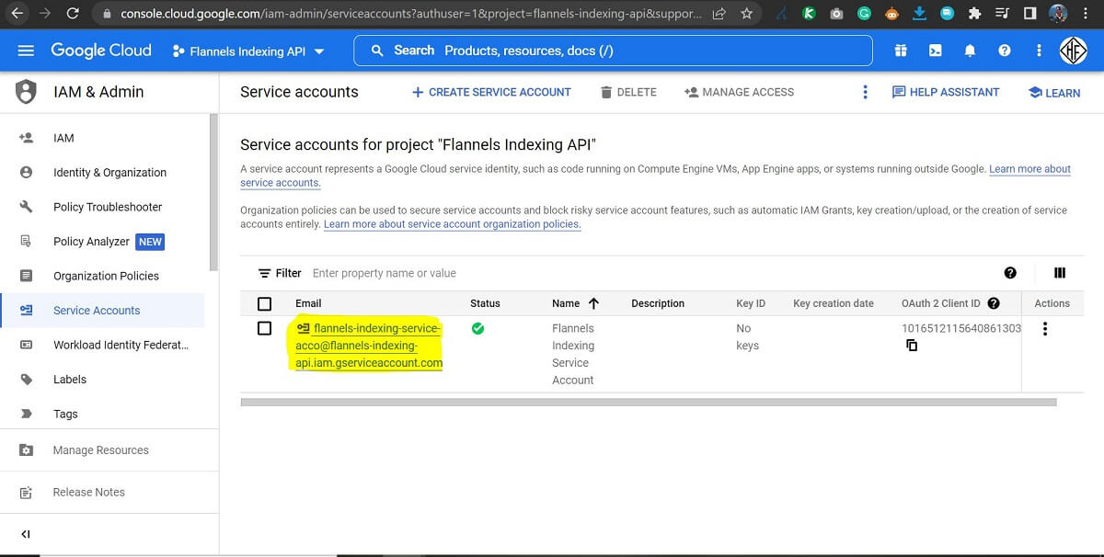This screenshot has width=1104, height=557.
Task: Copy the OAuth 2 Client ID
Action: coord(912,346)
